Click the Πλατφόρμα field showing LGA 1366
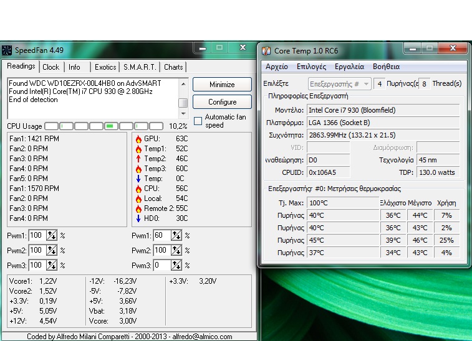 pyautogui.click(x=383, y=123)
